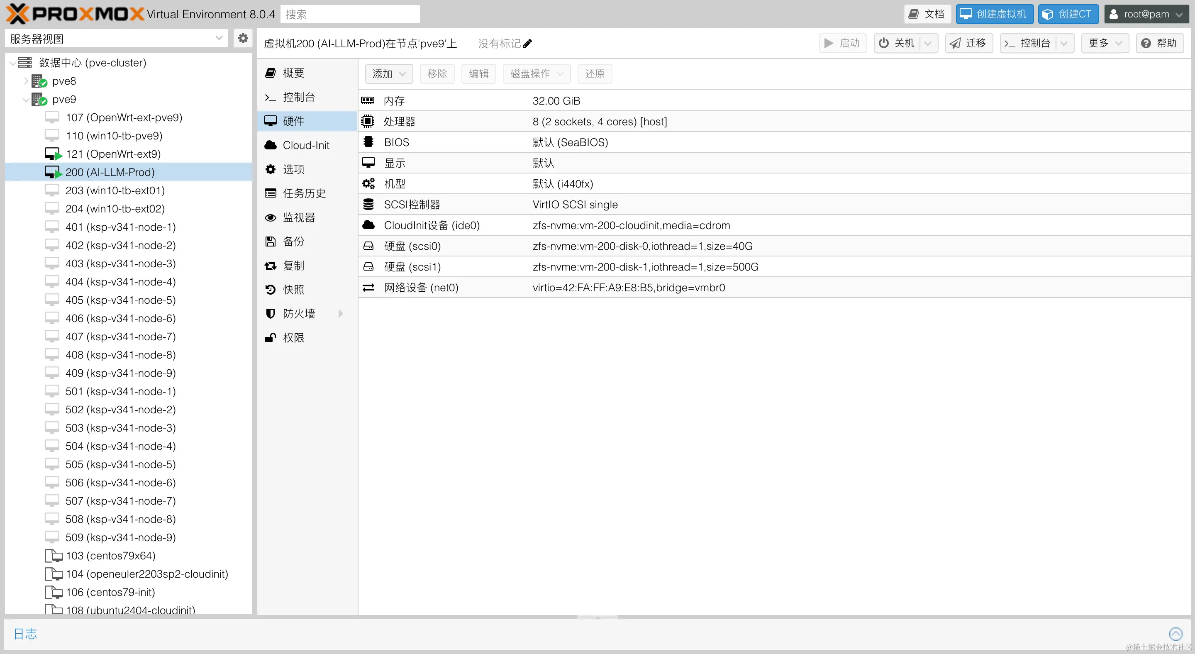Open the 更多 more actions menu
1195x654 pixels.
click(x=1105, y=43)
